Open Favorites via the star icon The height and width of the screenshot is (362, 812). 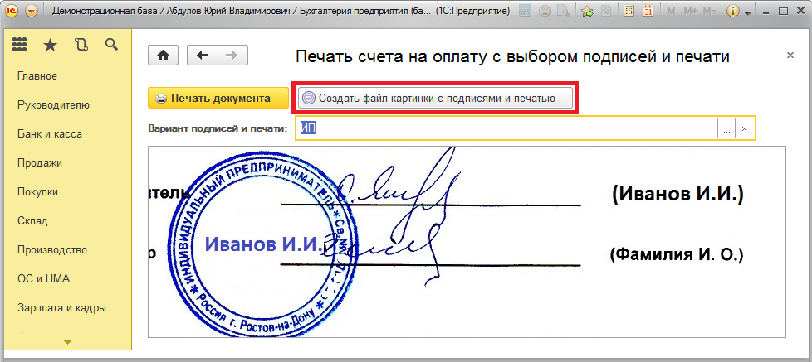50,45
